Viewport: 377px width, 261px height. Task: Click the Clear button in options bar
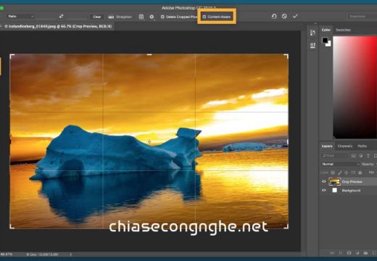tap(96, 17)
